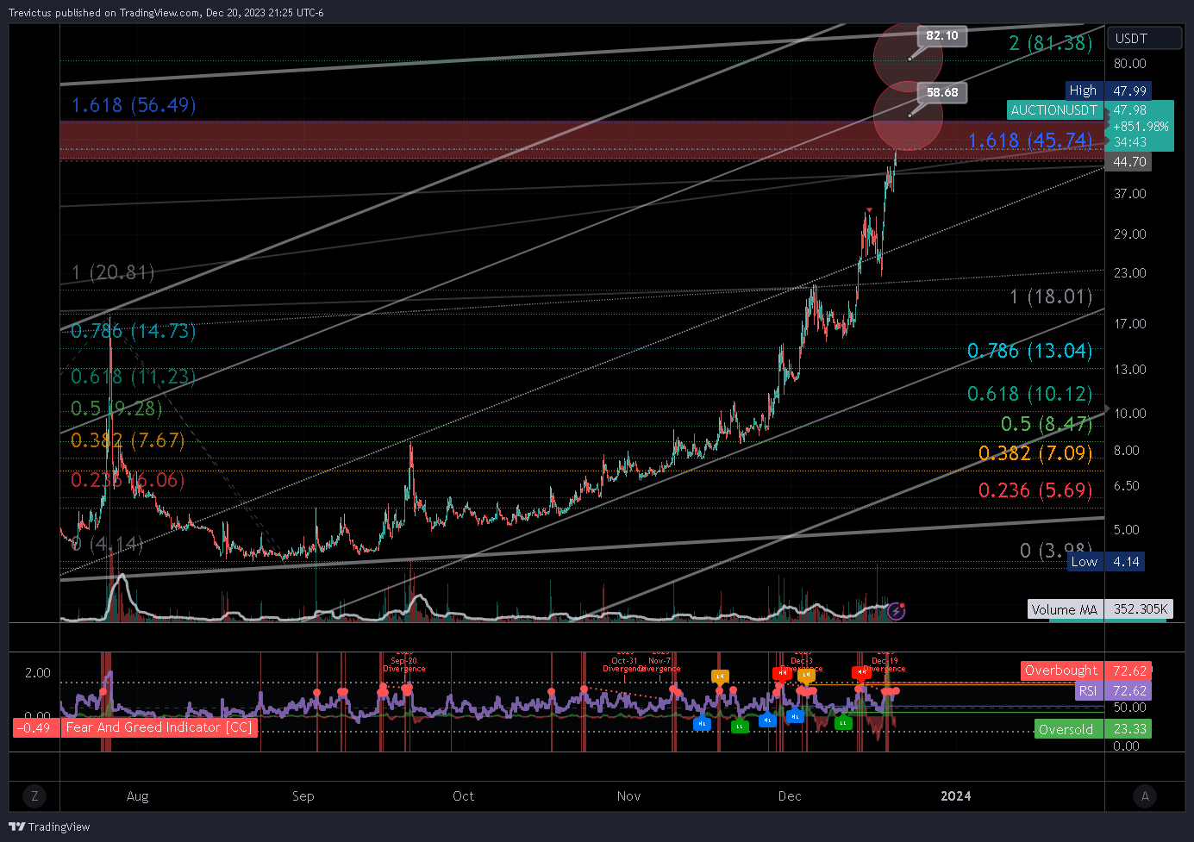Click the Nov label on the time axis
1194x842 pixels.
coord(628,795)
